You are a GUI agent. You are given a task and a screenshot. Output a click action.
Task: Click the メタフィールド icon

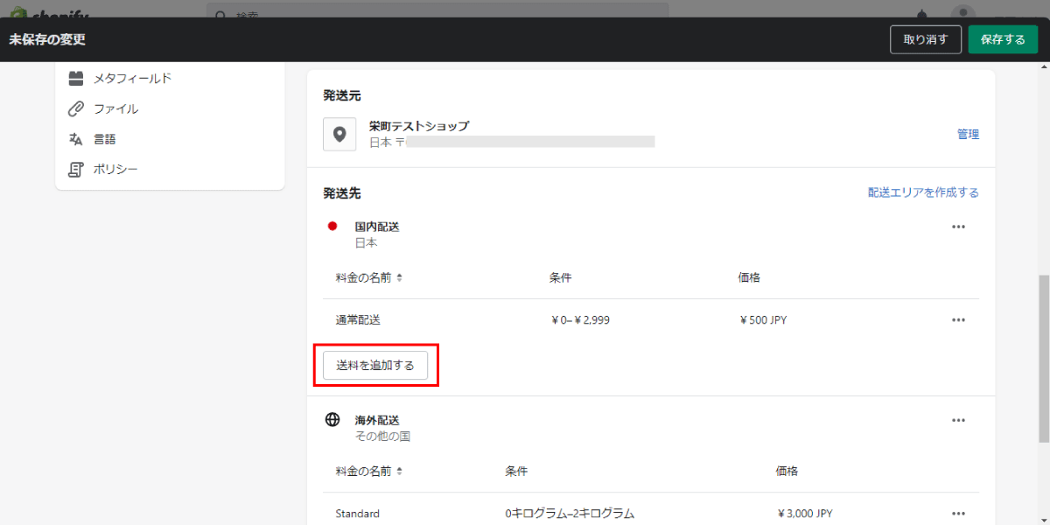(76, 79)
